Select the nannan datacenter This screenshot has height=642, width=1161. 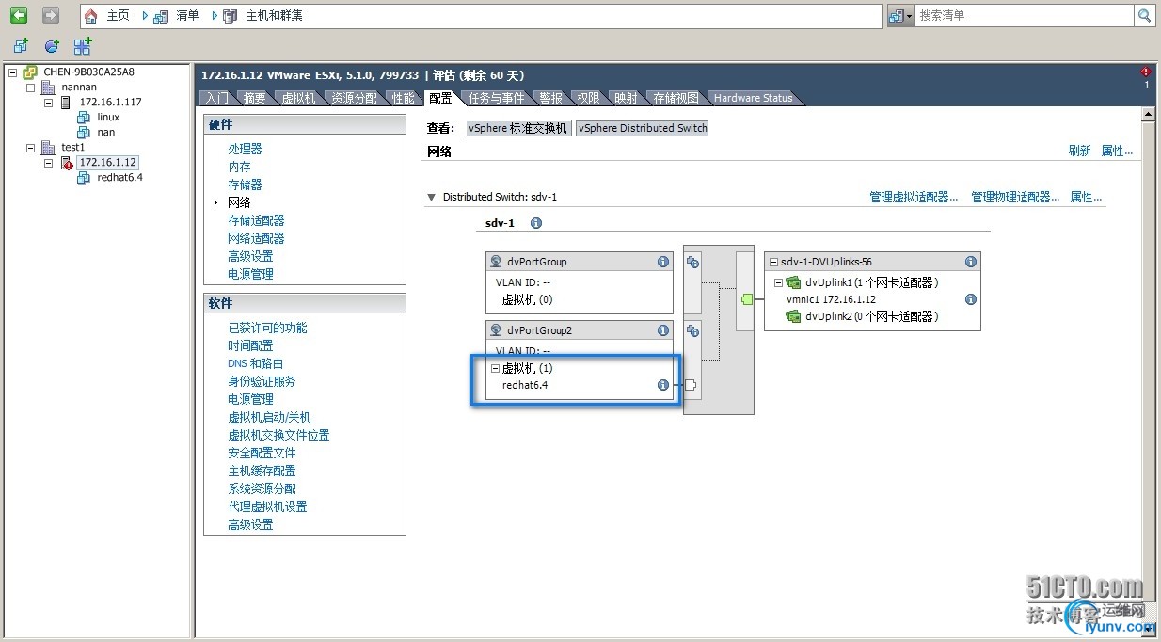(79, 87)
